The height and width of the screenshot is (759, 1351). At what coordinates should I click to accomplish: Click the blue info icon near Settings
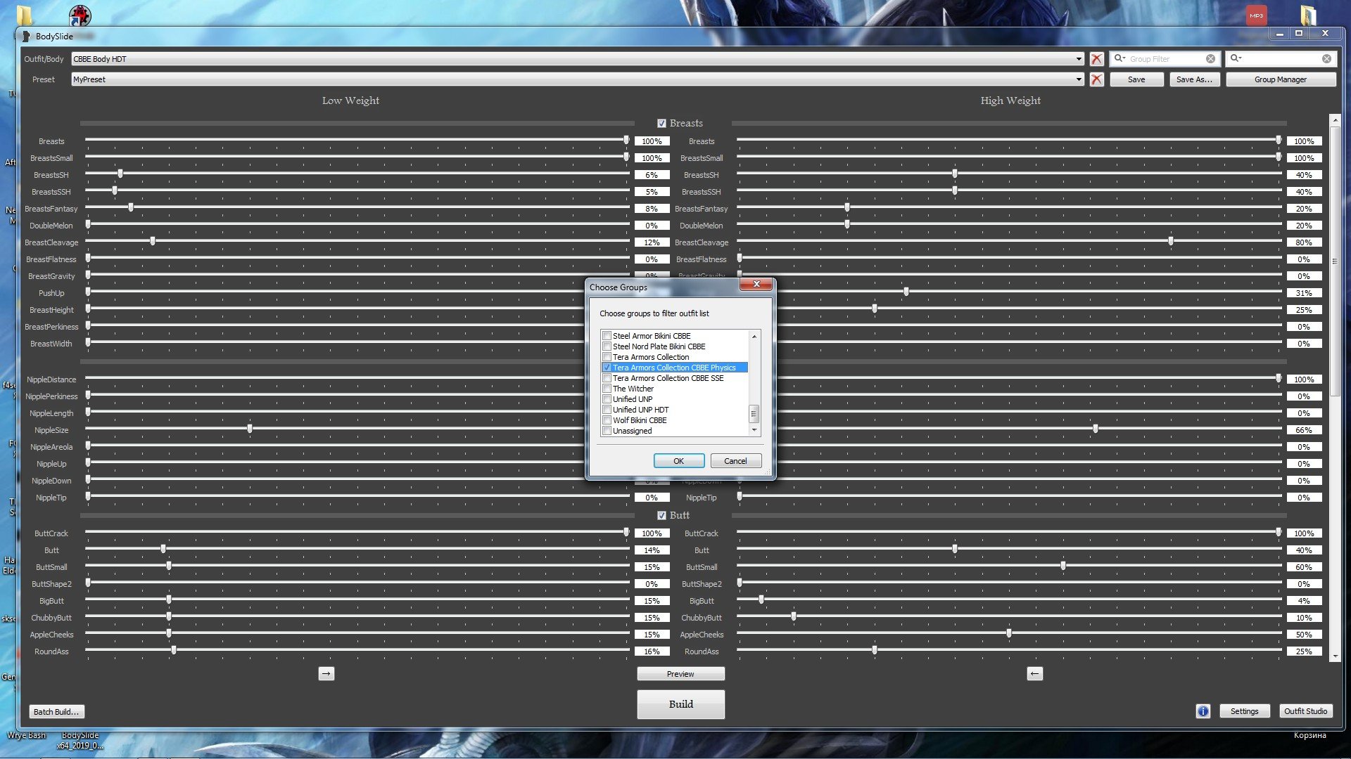tap(1203, 711)
